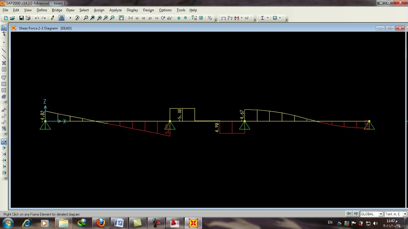The width and height of the screenshot is (408, 229).
Task: Open the Assign menu
Action: (99, 10)
